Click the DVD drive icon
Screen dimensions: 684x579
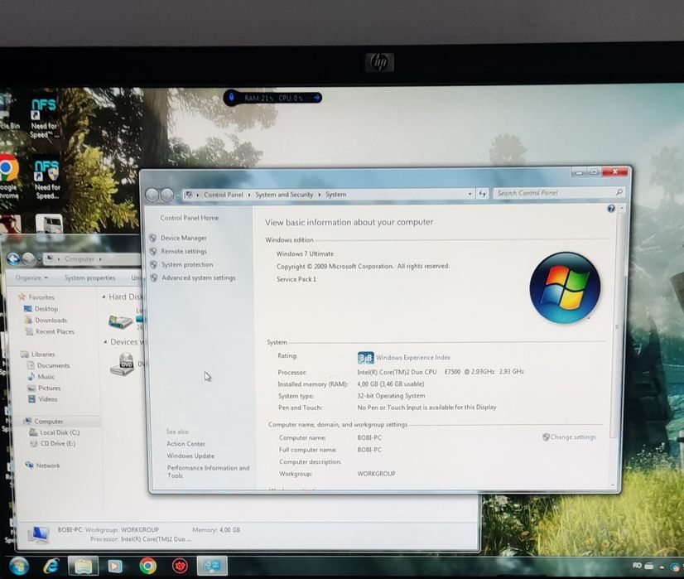coord(123,364)
